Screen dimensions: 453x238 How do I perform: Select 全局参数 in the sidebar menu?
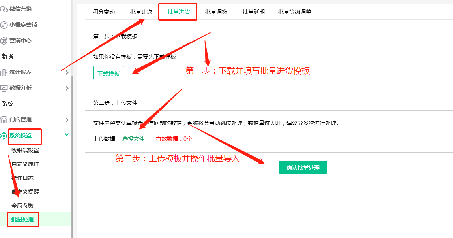[x=22, y=205]
